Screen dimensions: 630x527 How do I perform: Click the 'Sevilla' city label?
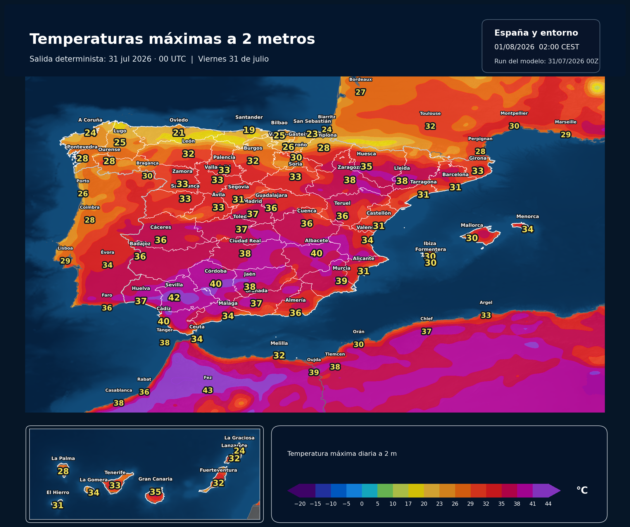coord(174,285)
